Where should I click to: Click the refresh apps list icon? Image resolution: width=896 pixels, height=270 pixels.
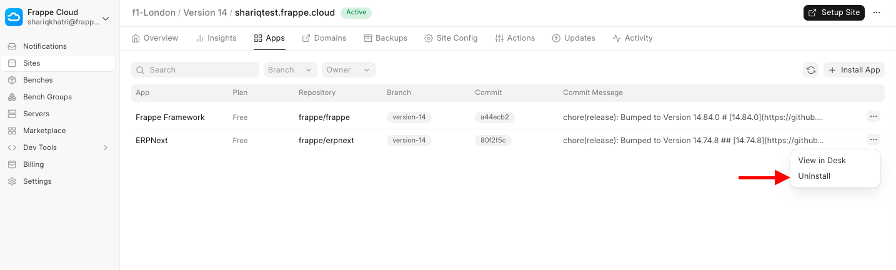[x=810, y=70]
